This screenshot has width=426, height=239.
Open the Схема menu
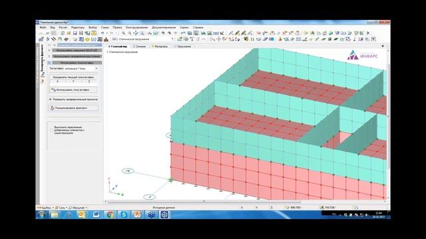105,27
